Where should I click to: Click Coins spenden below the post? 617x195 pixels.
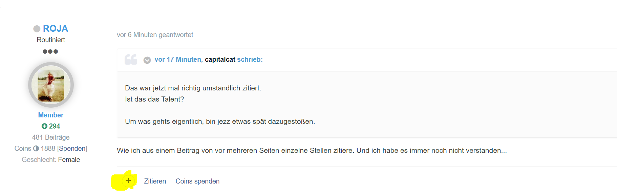pyautogui.click(x=197, y=181)
